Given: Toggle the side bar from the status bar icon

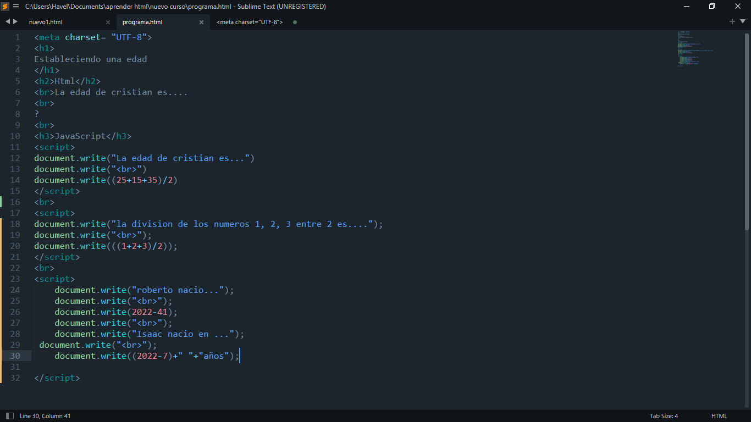Looking at the screenshot, I should pos(10,416).
